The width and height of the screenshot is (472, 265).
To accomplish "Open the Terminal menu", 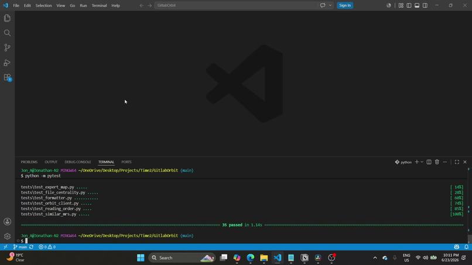I will click(x=100, y=5).
